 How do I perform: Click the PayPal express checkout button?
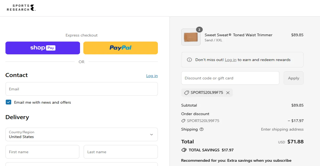point(120,48)
